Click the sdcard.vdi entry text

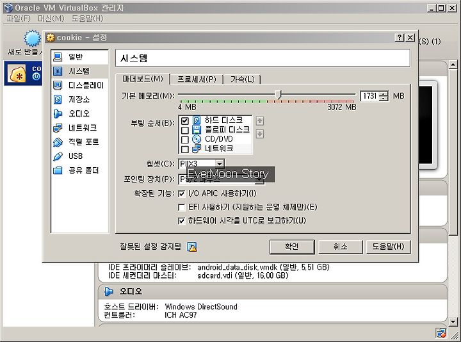[x=243, y=275]
